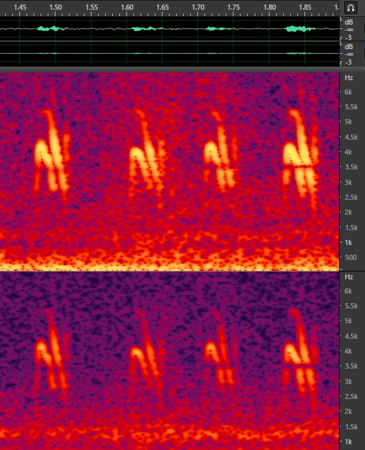Click the 1.70 mark on the time ruler
Screen dimensions: 365x450
pos(198,7)
